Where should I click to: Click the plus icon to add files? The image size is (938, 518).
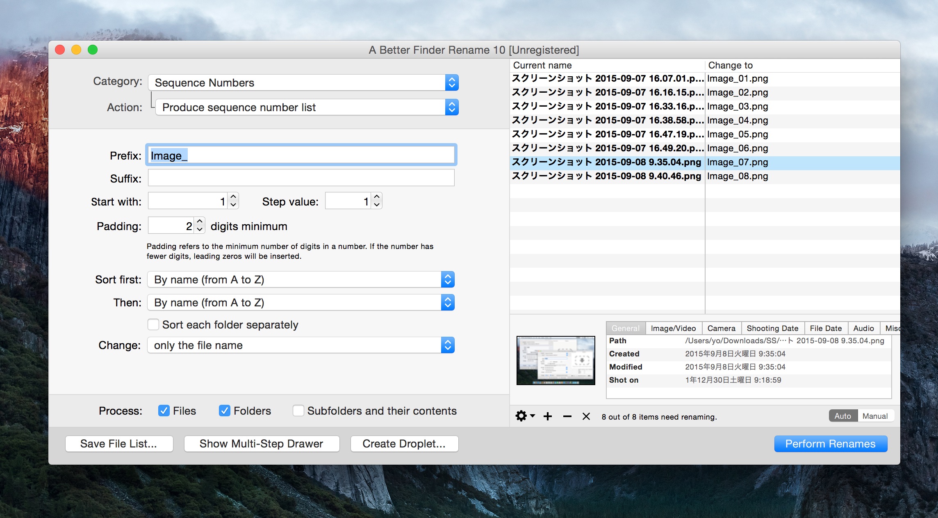[x=548, y=416]
